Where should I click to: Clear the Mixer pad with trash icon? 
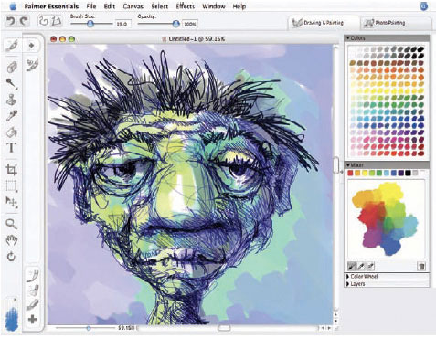421,267
